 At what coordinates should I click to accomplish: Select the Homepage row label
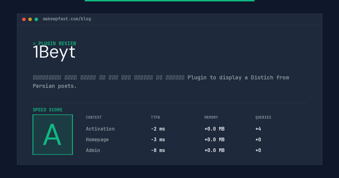[x=97, y=140]
